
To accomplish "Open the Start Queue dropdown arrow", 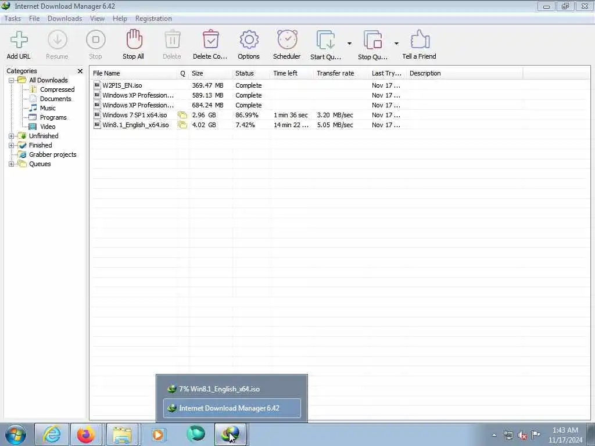I will [349, 44].
